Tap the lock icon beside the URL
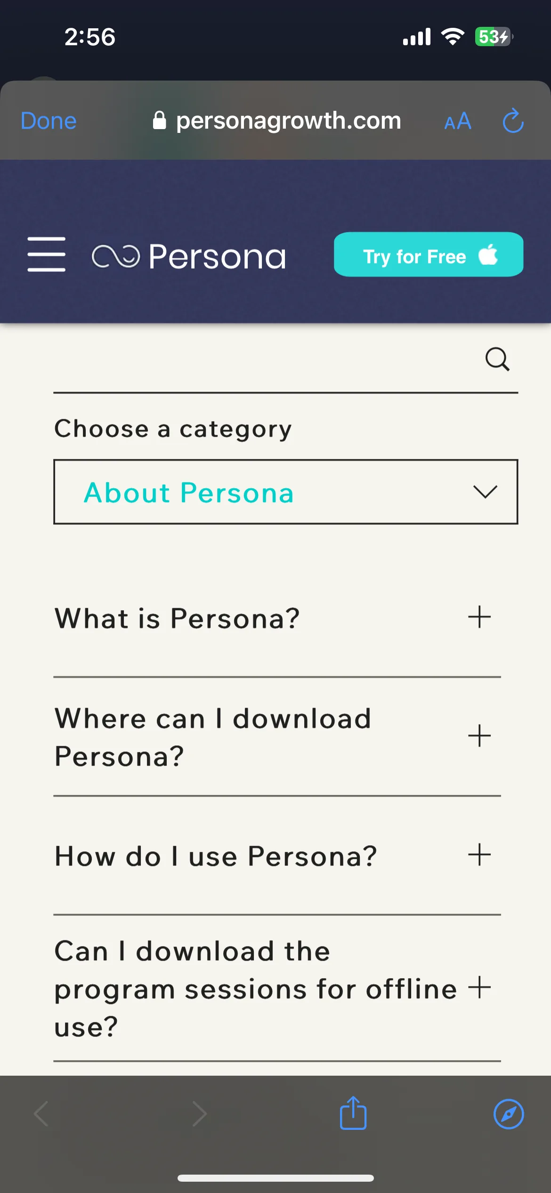Screen dimensions: 551x1193 (x=160, y=120)
